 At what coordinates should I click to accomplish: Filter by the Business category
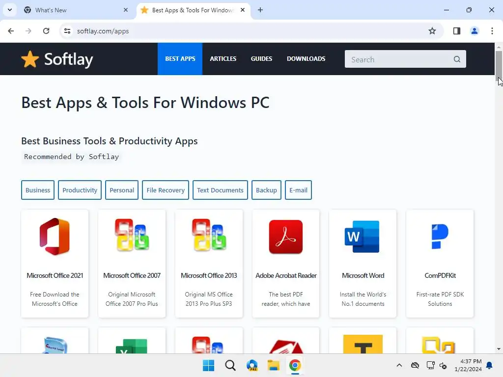pyautogui.click(x=38, y=190)
